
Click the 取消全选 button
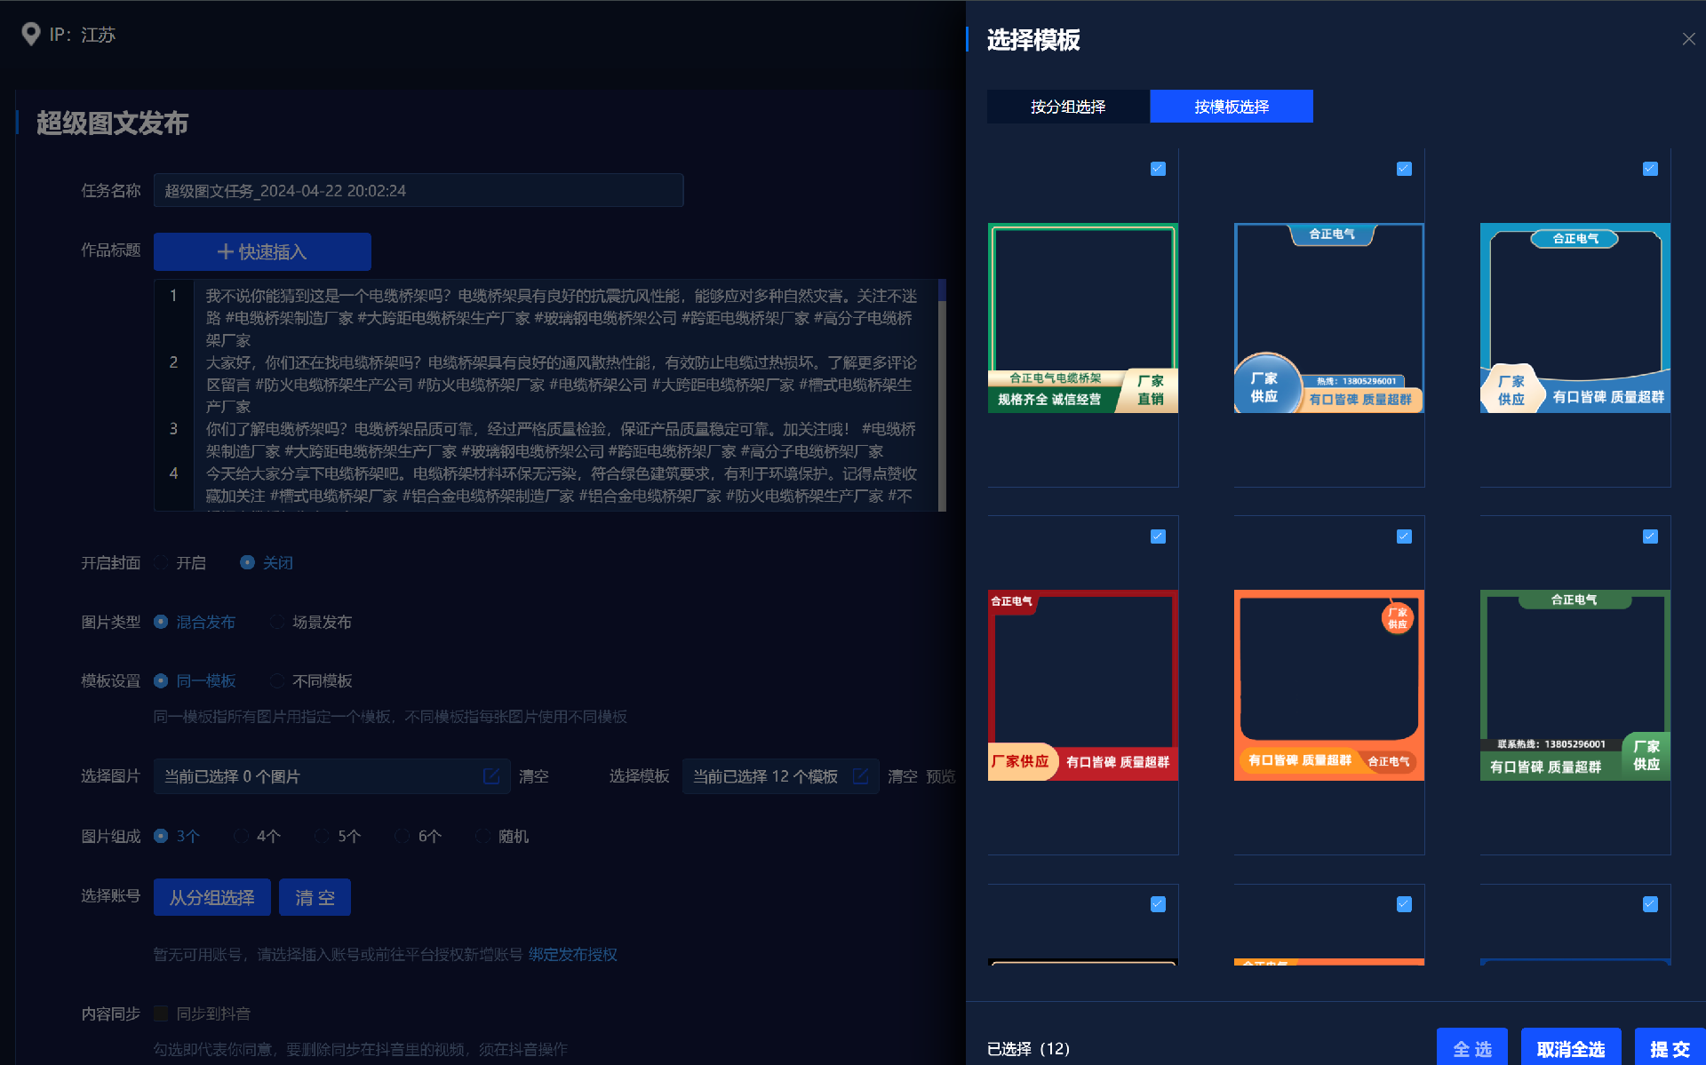(x=1571, y=1048)
